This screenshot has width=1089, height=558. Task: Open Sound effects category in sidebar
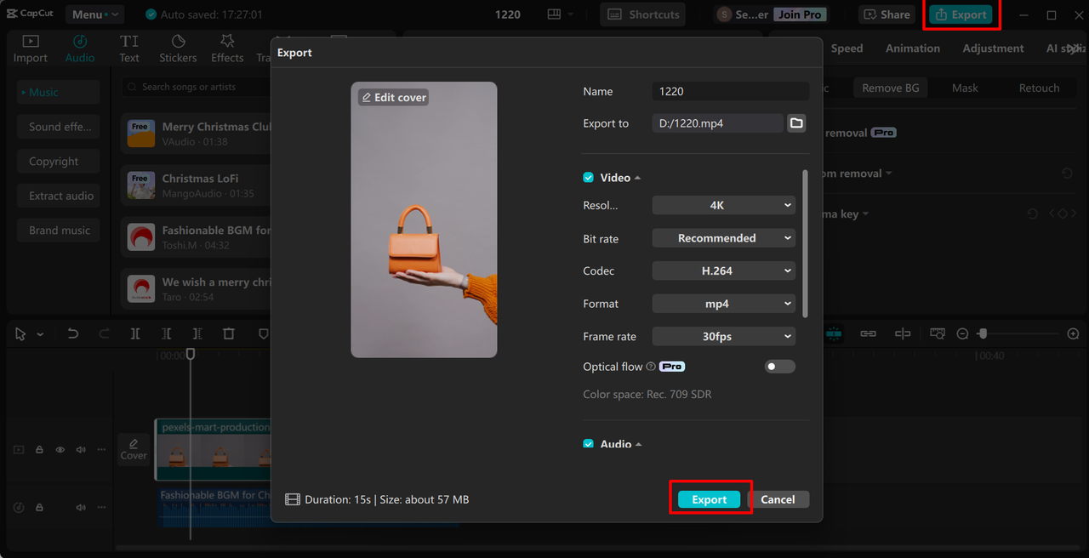coord(59,127)
